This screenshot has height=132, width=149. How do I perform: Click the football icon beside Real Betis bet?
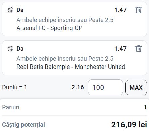pyautogui.click(x=10, y=49)
